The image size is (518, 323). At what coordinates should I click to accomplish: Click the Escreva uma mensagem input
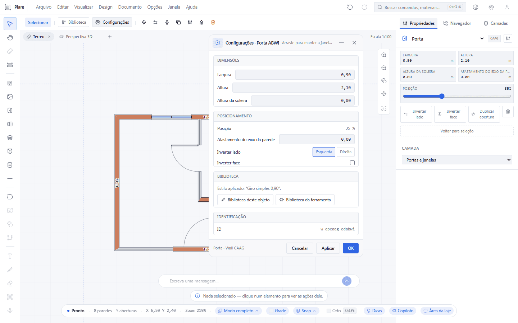[254, 281]
